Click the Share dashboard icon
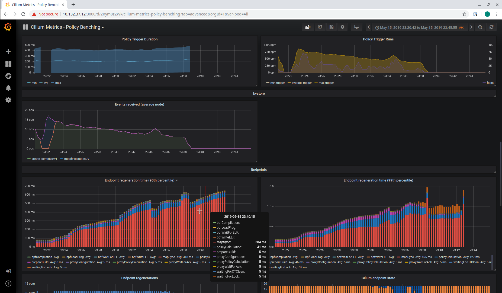 point(320,27)
